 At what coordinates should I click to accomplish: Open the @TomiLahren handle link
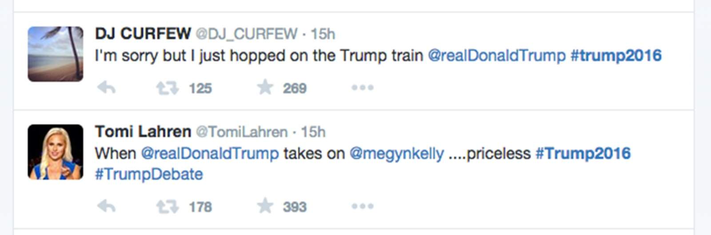click(242, 132)
